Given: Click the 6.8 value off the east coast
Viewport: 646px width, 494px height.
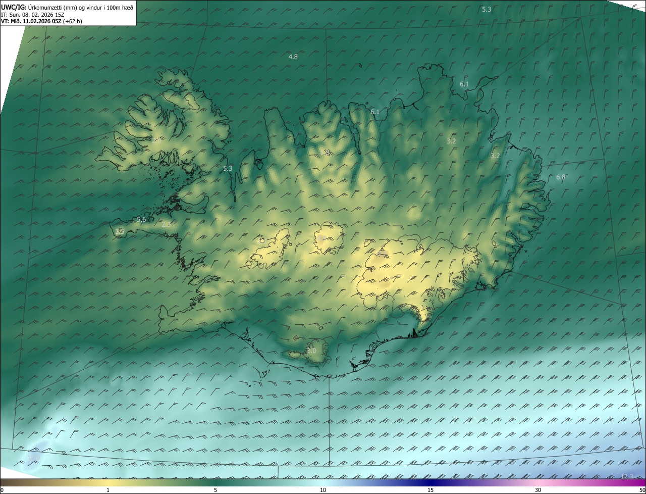Looking at the screenshot, I should (561, 177).
